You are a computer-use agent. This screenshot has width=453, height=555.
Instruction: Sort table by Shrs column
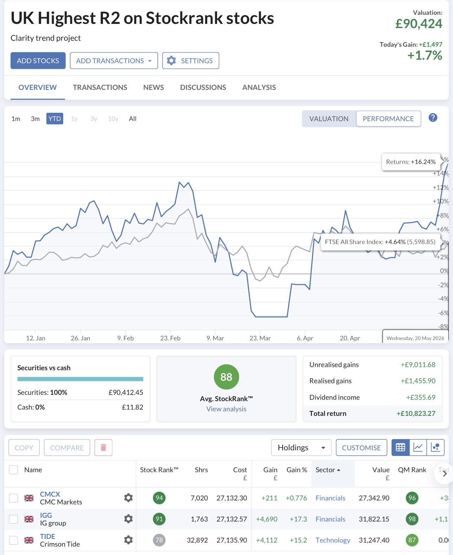(201, 470)
